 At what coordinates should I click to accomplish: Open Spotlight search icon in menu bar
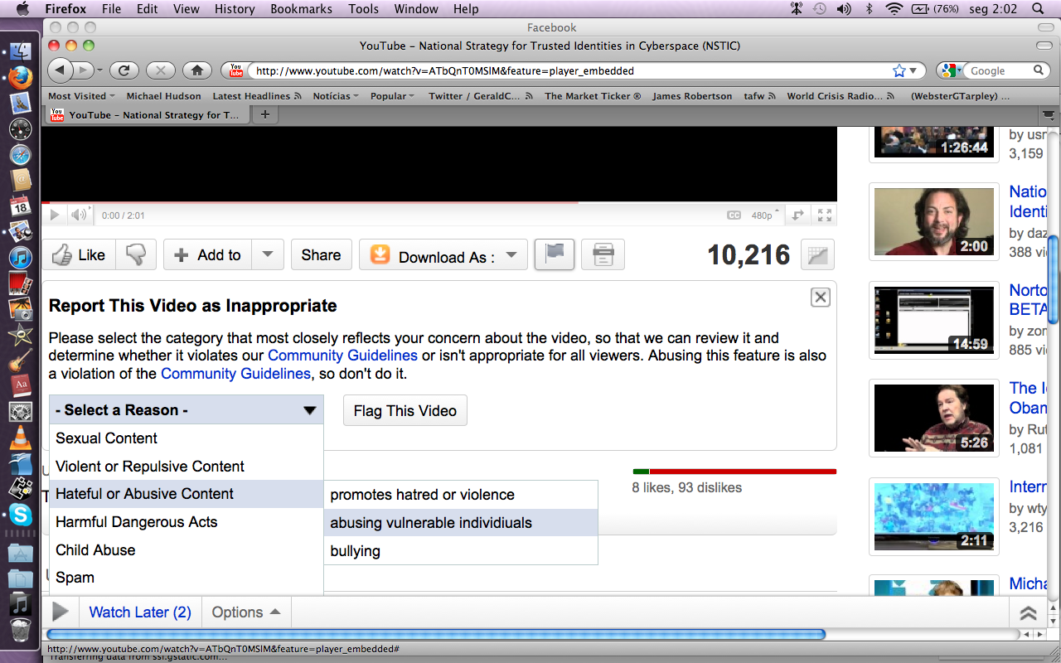click(x=1039, y=9)
